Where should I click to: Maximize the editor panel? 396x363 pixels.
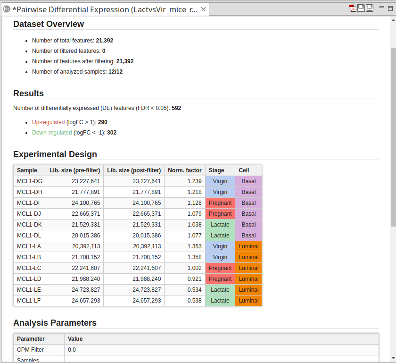point(390,8)
